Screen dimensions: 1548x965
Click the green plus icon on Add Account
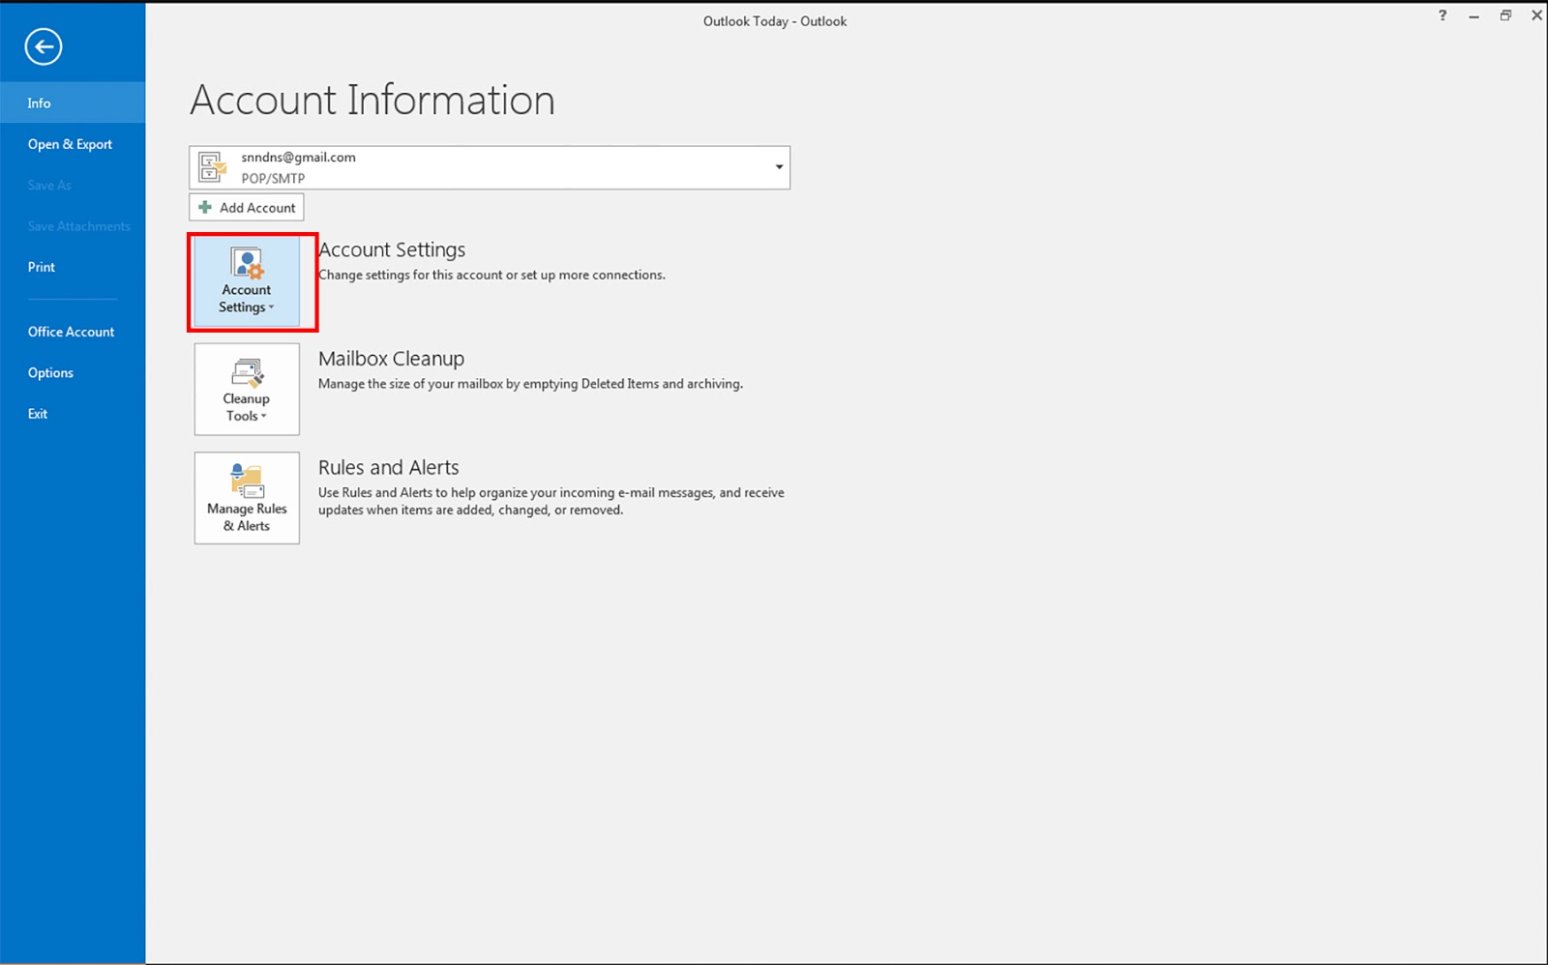(205, 207)
